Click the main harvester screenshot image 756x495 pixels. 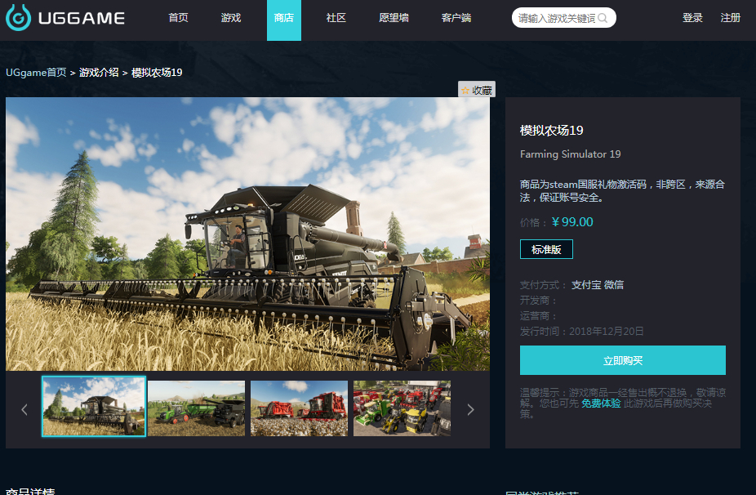248,234
